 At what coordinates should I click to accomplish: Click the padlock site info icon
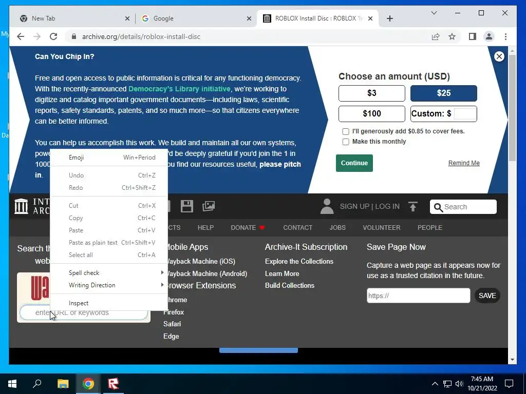74,36
